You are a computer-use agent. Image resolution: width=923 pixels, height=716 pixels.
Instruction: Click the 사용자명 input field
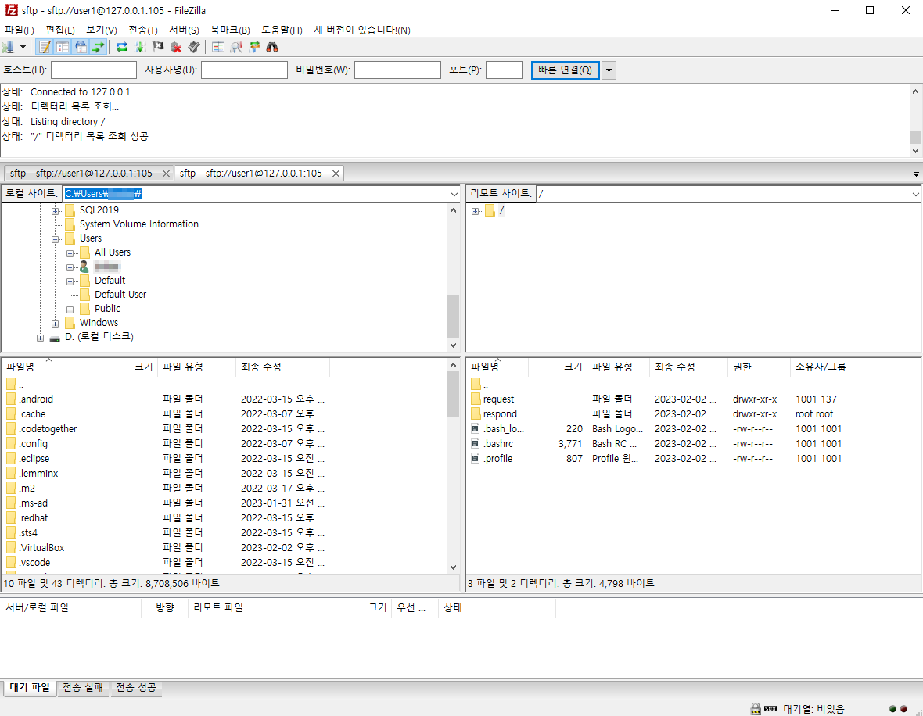(244, 70)
